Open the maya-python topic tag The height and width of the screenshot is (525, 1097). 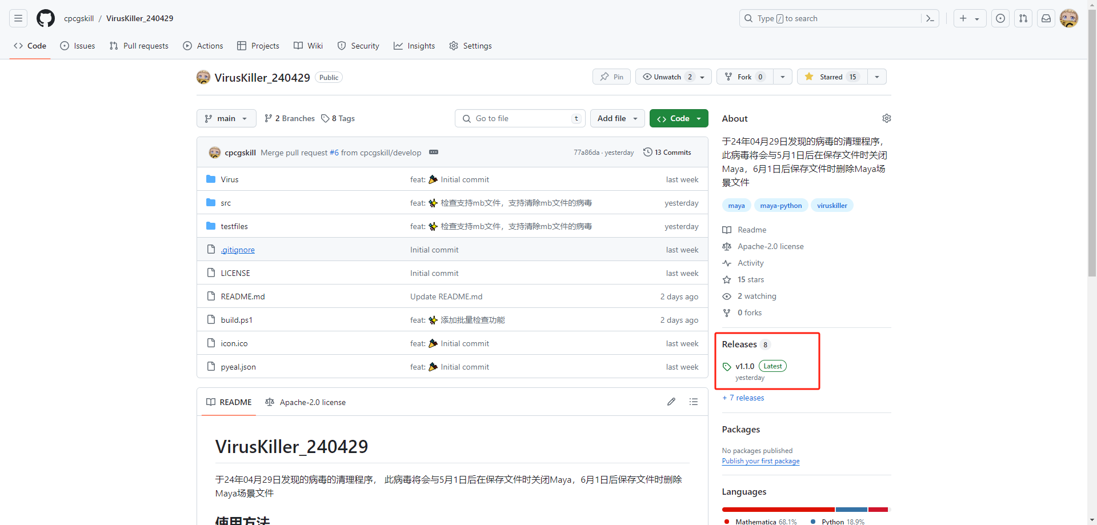coord(781,206)
